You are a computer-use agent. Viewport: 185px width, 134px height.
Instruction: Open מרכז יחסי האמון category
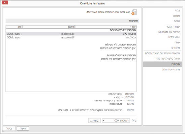pos(171,69)
